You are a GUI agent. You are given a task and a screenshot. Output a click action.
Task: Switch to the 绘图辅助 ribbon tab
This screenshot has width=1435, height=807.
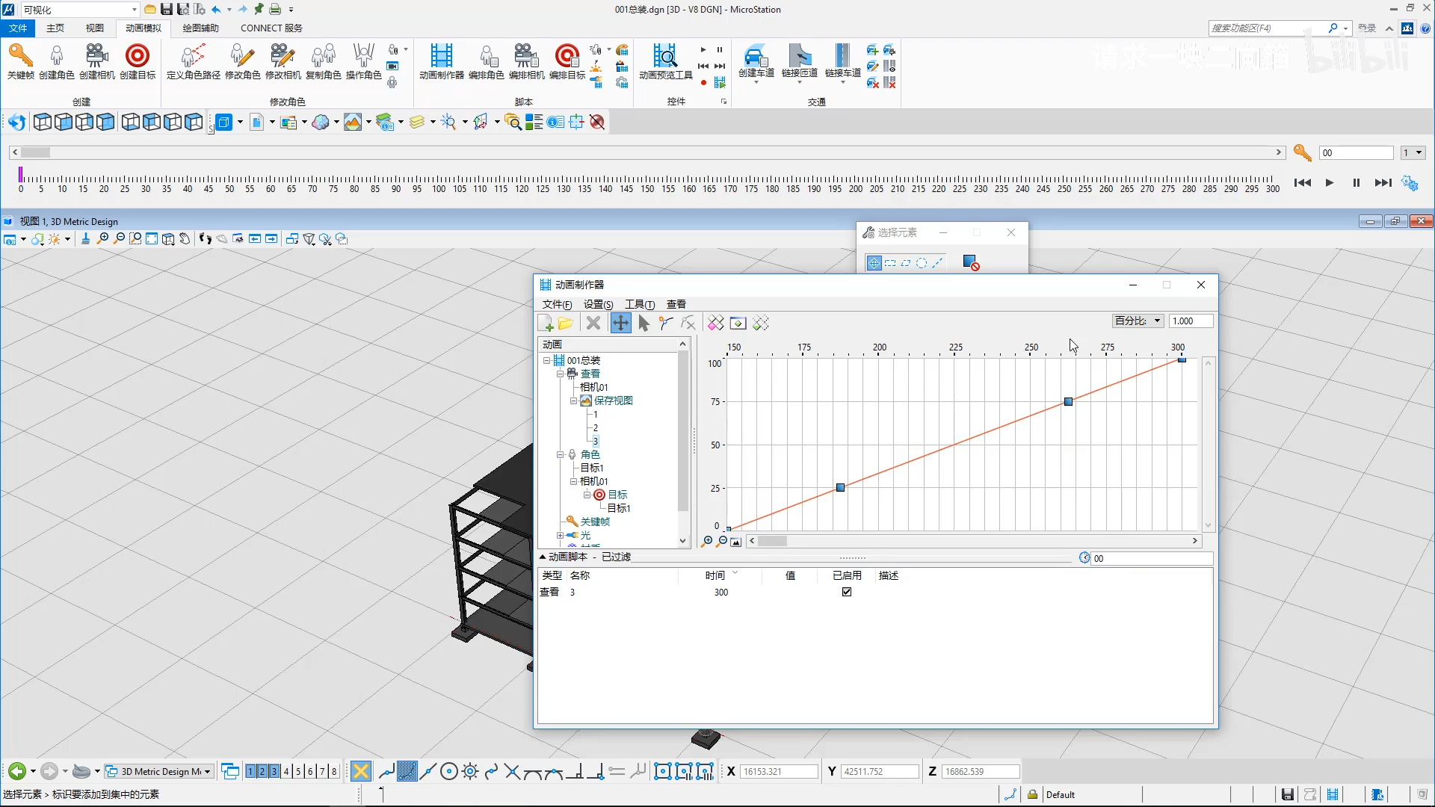click(200, 28)
